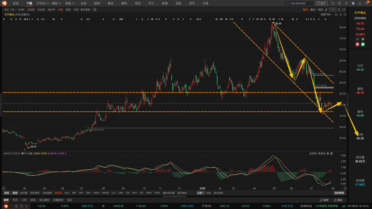Viewport: 372px width, 209px height.
Task: Expand the 复权 adjustment dropdown
Action: 306,10
